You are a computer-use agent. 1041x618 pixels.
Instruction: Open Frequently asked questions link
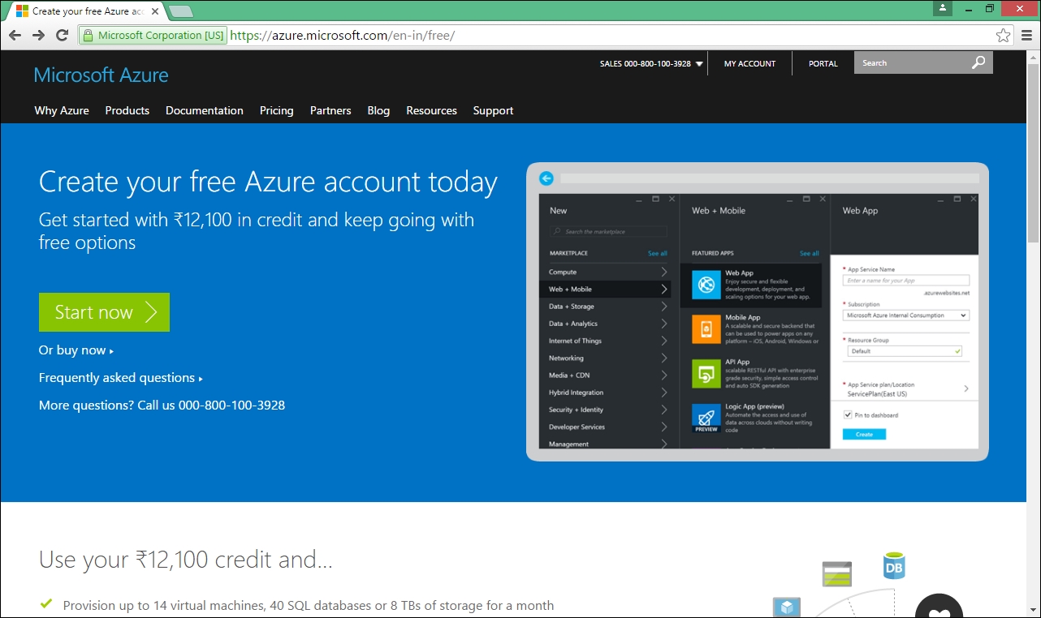pyautogui.click(x=121, y=378)
